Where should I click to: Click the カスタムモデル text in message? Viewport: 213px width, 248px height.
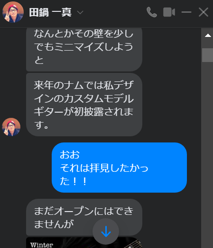[x=99, y=98]
